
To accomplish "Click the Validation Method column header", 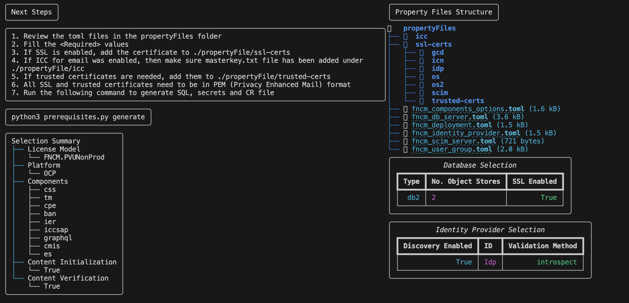I will click(x=543, y=246).
